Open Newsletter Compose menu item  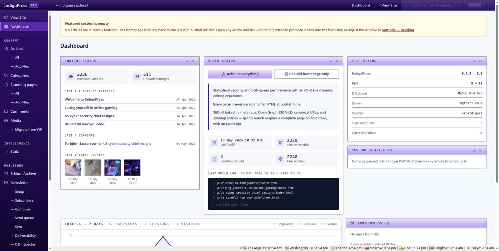tap(20, 210)
